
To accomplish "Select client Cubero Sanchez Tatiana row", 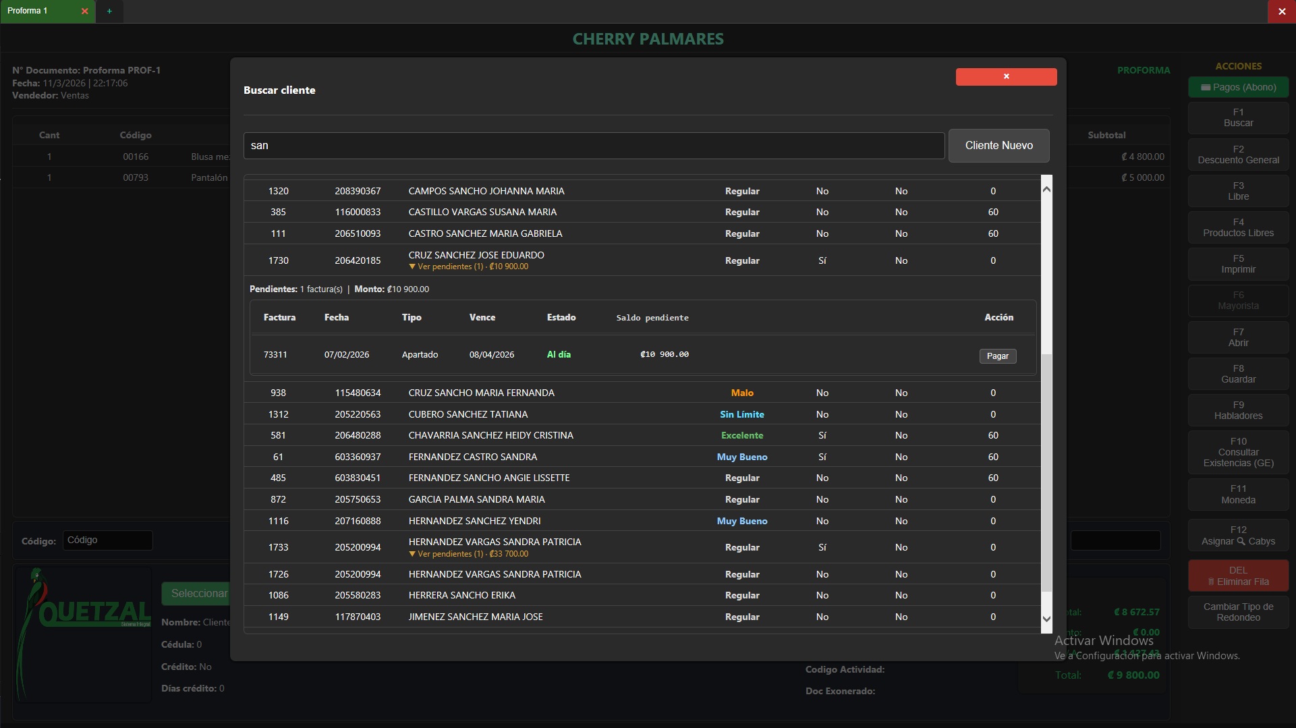I will (x=468, y=414).
